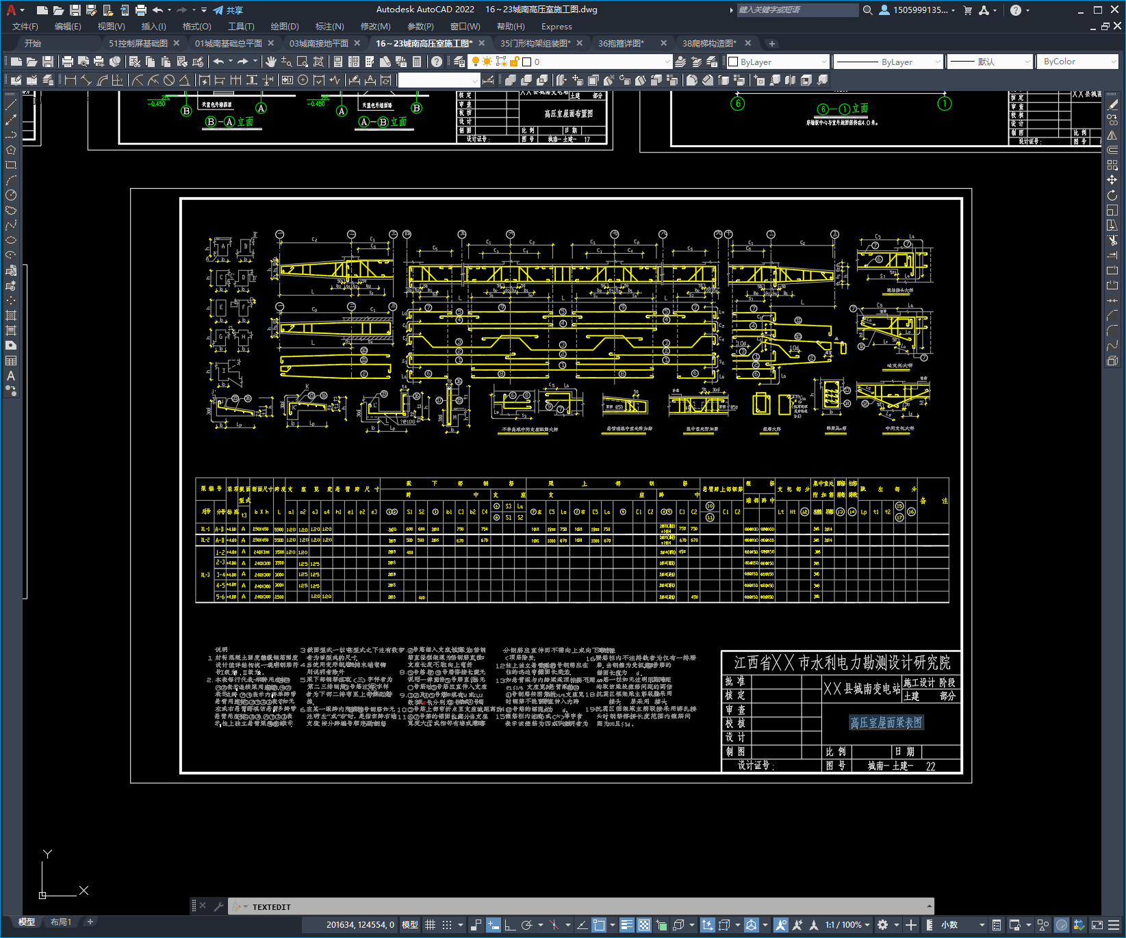Select the Angular dimension tool
Image resolution: width=1126 pixels, height=938 pixels.
coord(184,80)
